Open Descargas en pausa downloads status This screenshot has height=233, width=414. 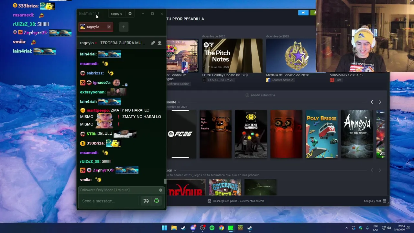click(236, 201)
